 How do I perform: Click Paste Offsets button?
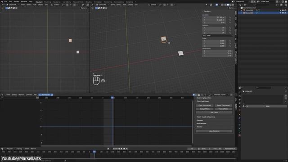[x=223, y=109]
